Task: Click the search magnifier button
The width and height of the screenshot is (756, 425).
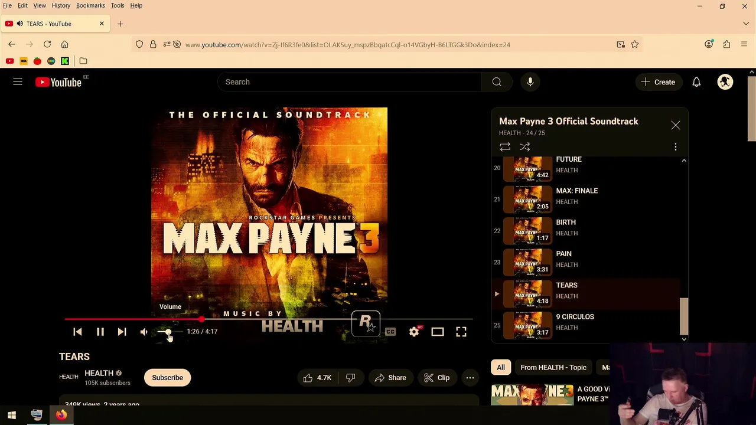Action: coord(497,82)
